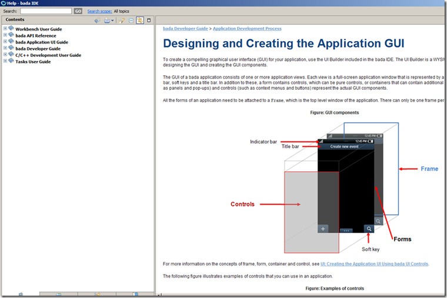Select bada API Reference in the tree
447x298 pixels.
click(36, 36)
